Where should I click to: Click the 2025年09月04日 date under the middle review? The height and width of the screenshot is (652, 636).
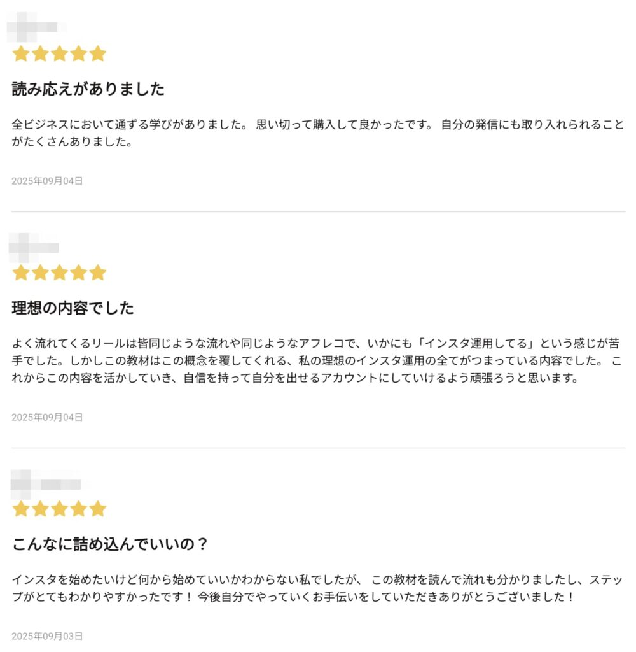(x=47, y=417)
